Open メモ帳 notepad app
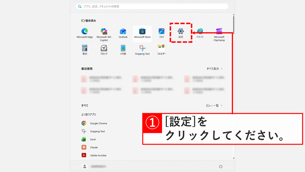 coord(123,50)
